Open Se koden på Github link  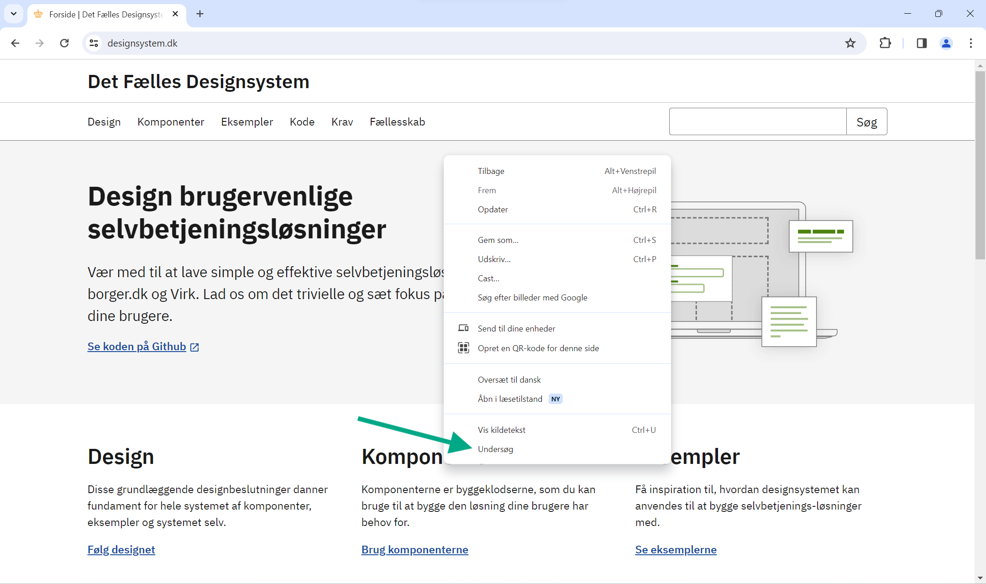(x=137, y=347)
